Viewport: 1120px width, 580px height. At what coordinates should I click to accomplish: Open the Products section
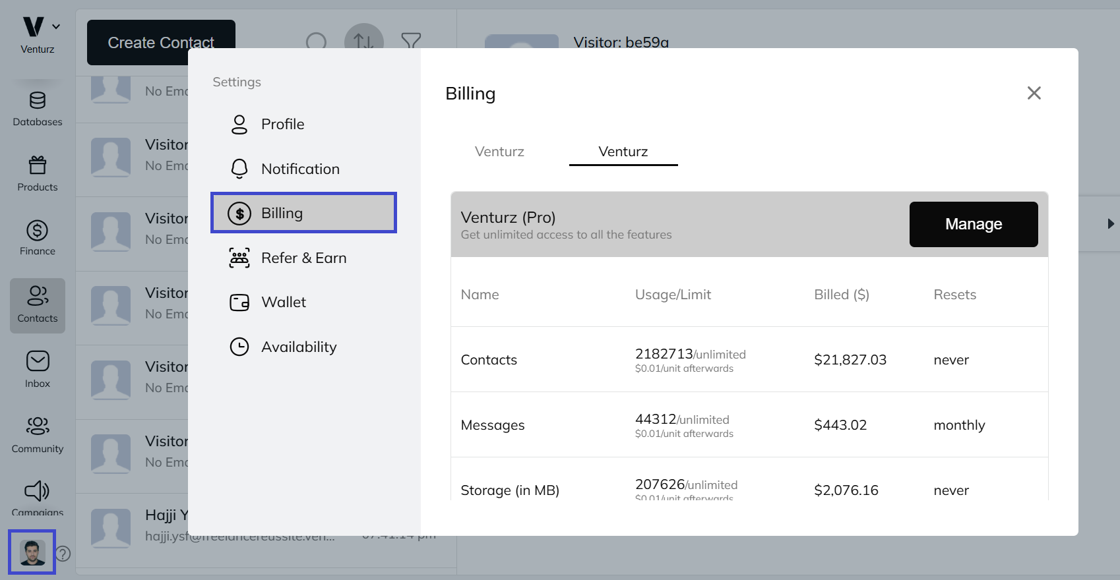tap(38, 173)
